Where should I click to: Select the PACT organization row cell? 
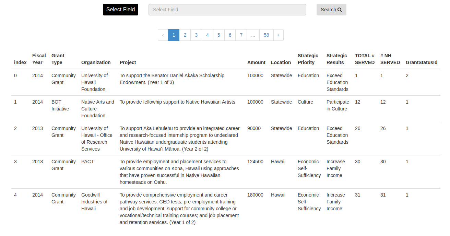click(x=87, y=162)
